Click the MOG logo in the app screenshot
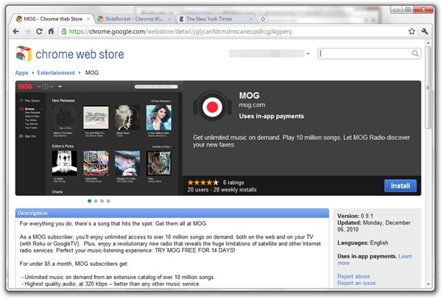 pos(25,86)
